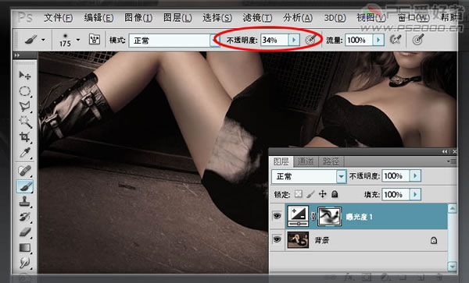Select the Eyedropper tool

click(x=24, y=153)
